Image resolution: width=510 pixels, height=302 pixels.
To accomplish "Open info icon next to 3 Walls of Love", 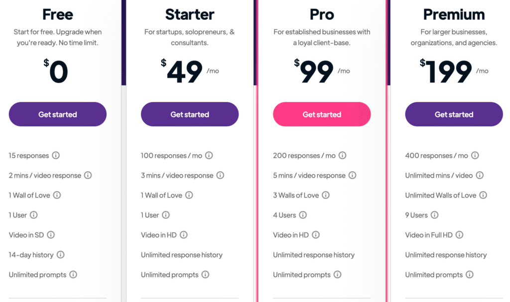I will tap(326, 195).
